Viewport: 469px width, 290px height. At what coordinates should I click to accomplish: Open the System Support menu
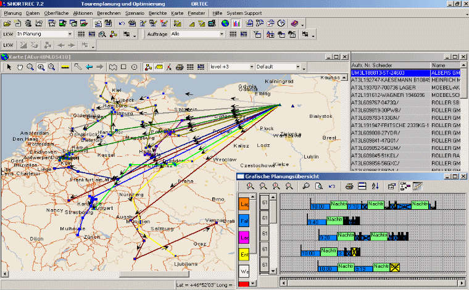(x=244, y=13)
